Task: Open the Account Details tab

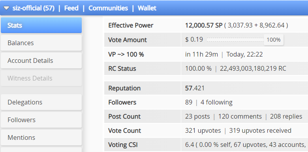Action: tap(41, 60)
